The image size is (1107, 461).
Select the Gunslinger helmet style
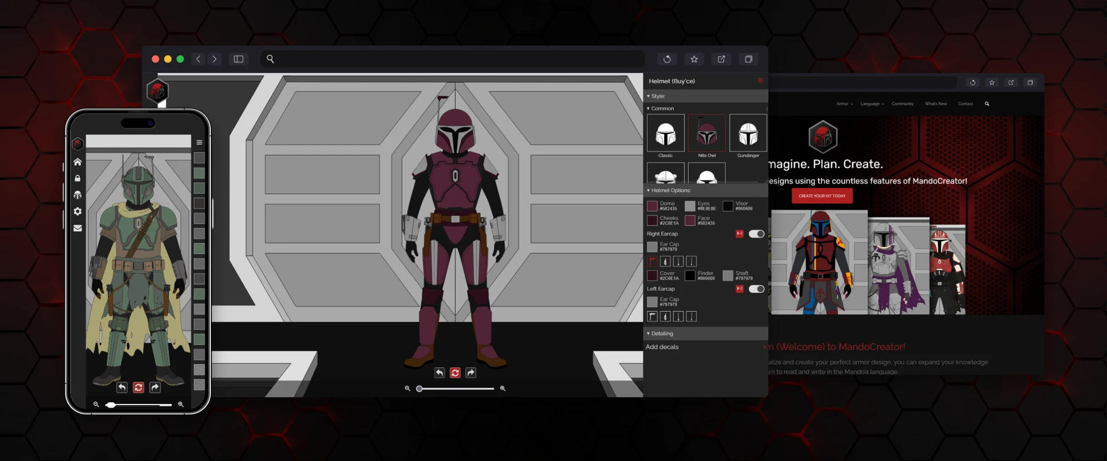[748, 133]
